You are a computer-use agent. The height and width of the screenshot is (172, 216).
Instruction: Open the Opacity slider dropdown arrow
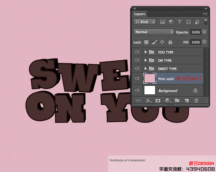coord(204,32)
